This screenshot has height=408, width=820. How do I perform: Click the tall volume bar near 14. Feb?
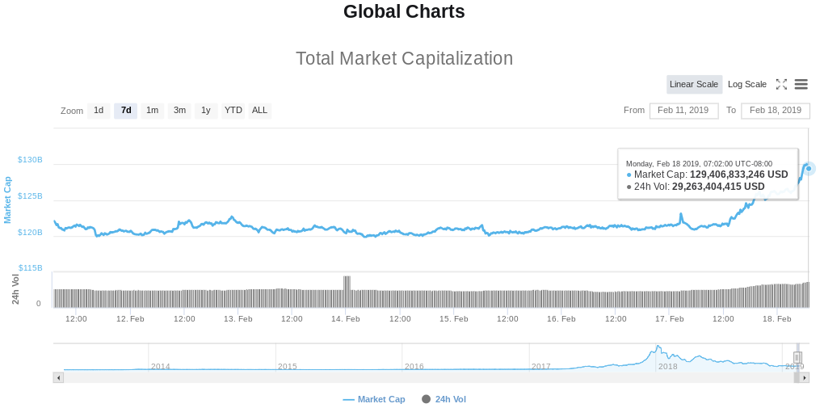347,292
